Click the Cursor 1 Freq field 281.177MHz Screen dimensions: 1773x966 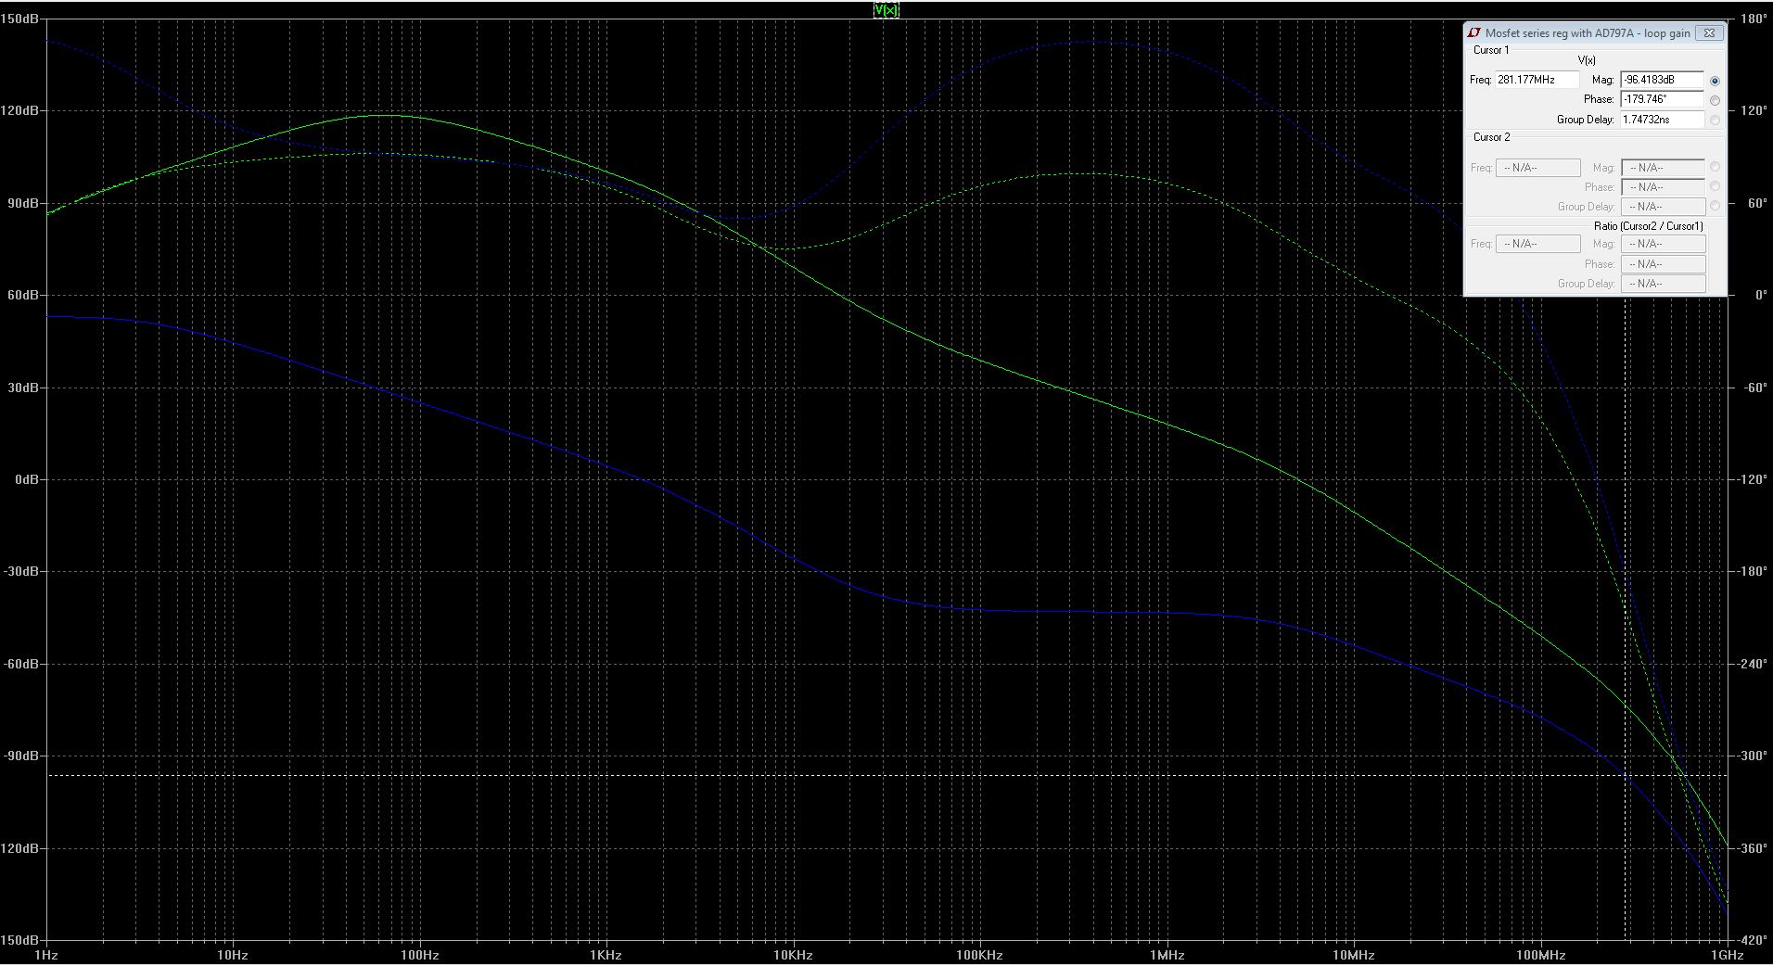(x=1537, y=80)
